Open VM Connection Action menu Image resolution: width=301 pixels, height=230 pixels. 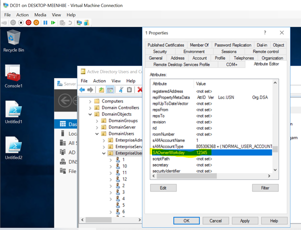[22, 15]
